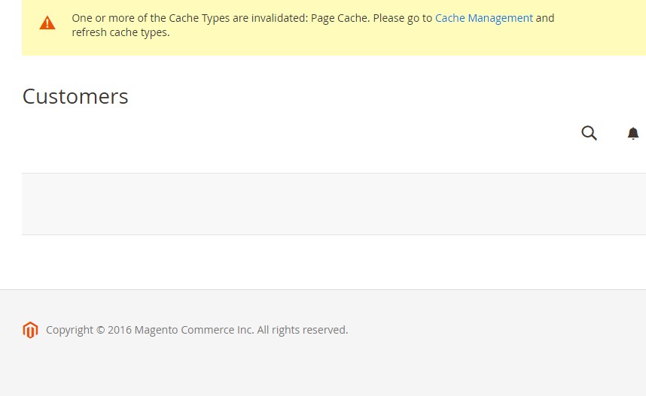Click the orange warning triangle icon
The height and width of the screenshot is (396, 646).
point(47,23)
